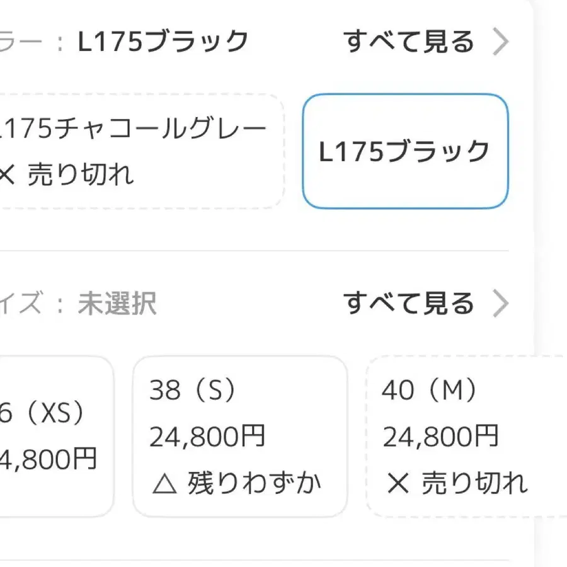Click the price on the XS card
The image size is (567, 567).
(x=49, y=461)
